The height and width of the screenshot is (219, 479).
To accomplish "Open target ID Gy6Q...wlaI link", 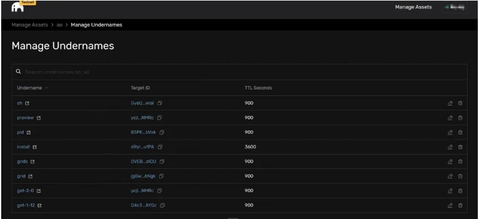I will 143,103.
